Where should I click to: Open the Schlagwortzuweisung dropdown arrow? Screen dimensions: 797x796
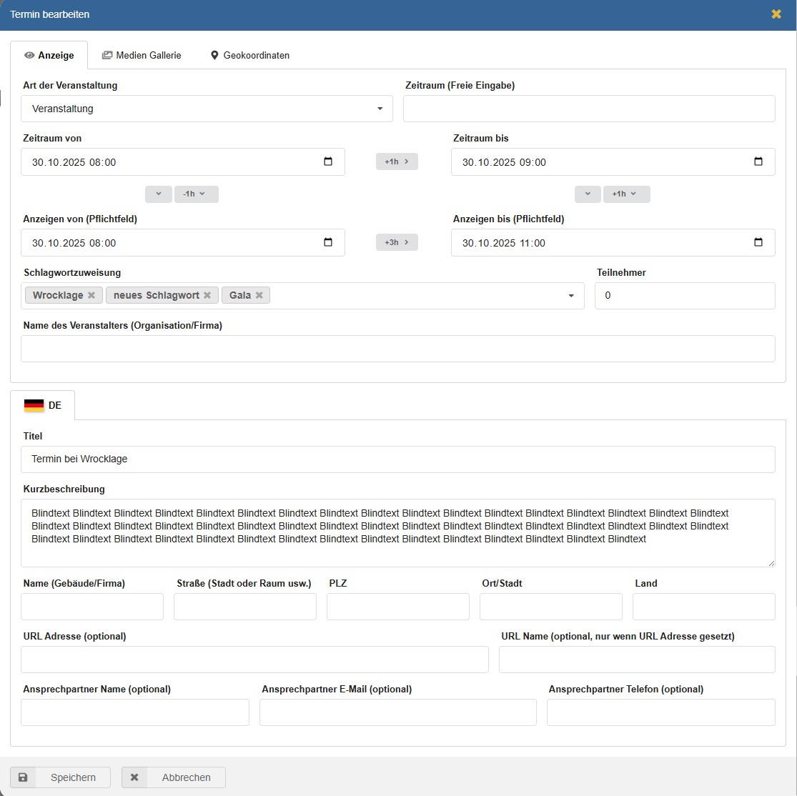pyautogui.click(x=571, y=296)
